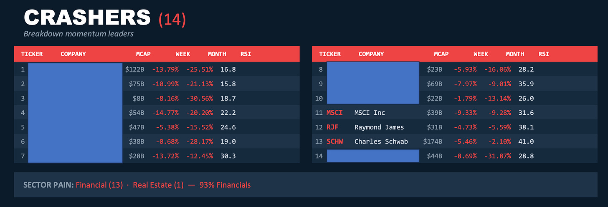Click the $54B market cap value
The height and width of the screenshot is (207, 608).
(137, 113)
